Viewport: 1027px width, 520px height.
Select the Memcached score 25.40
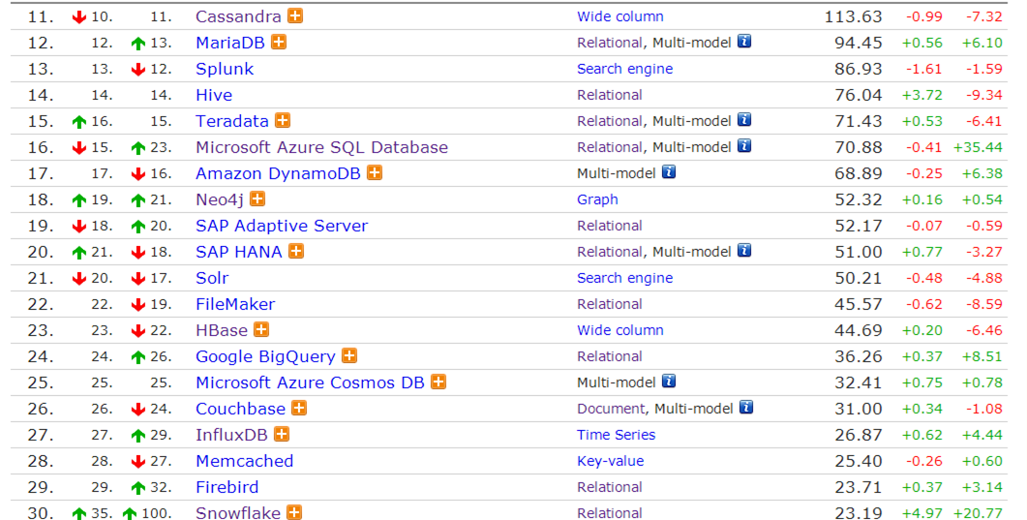[859, 461]
